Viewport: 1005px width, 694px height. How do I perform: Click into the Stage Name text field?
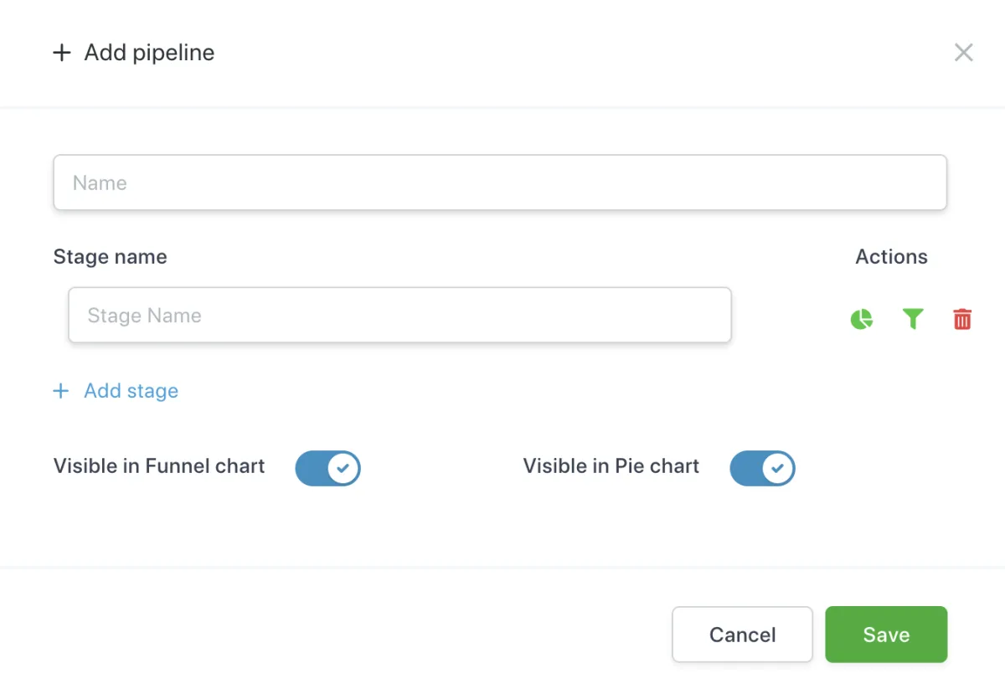pos(399,316)
